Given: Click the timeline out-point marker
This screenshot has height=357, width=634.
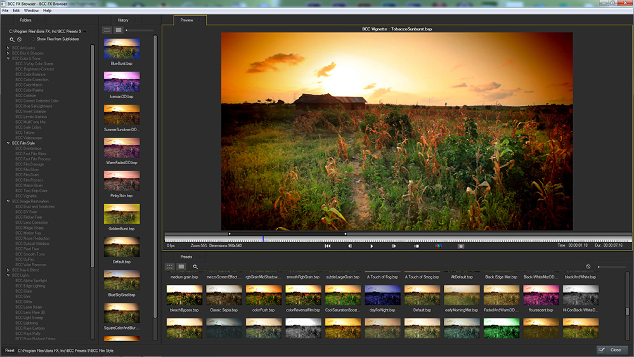Looking at the screenshot, I should (346, 234).
